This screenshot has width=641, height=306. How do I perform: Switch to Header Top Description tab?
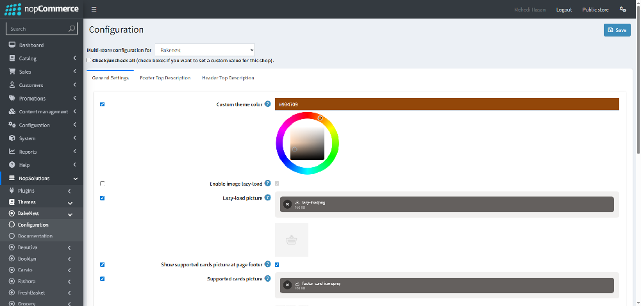pos(228,78)
